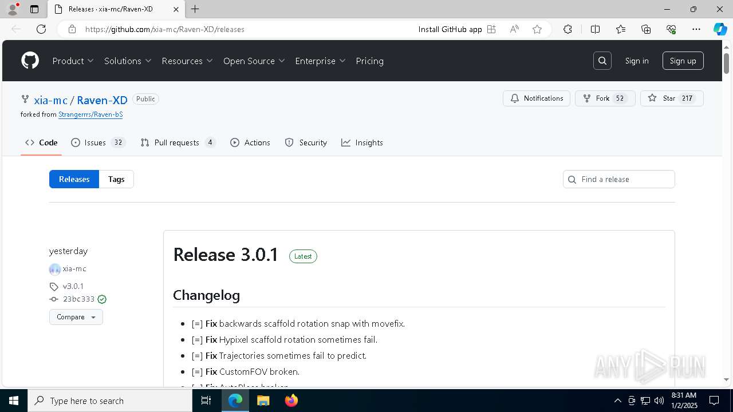
Task: Click the browser address bar URL
Action: 165,29
